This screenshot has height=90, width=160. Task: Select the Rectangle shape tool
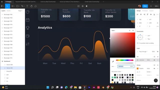(17, 6)
